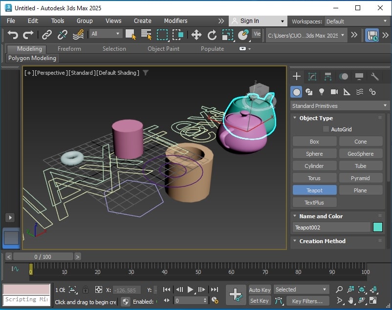Activate the Select and Scale tool

(227, 35)
